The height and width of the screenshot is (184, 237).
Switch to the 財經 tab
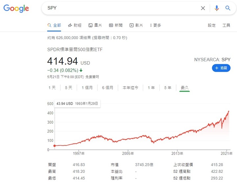click(75, 25)
